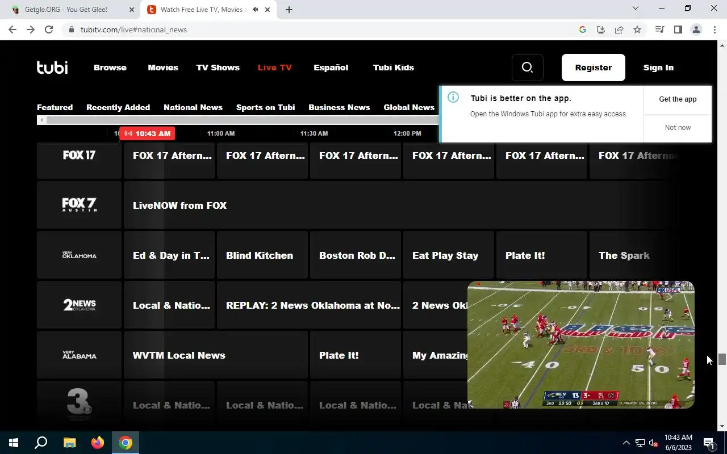The width and height of the screenshot is (727, 454).
Task: Open the media control icon in toolbar
Action: pos(659,30)
